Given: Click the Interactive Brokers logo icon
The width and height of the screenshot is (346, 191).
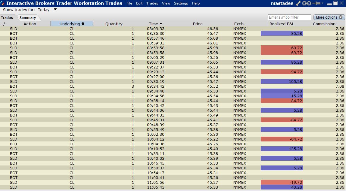Looking at the screenshot, I should coord(3,3).
